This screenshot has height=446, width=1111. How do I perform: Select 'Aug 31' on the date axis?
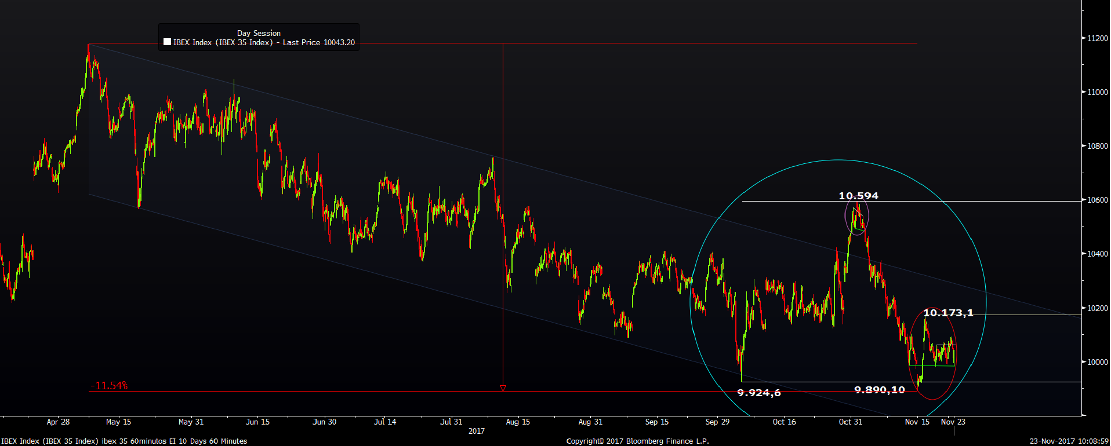[x=590, y=422]
